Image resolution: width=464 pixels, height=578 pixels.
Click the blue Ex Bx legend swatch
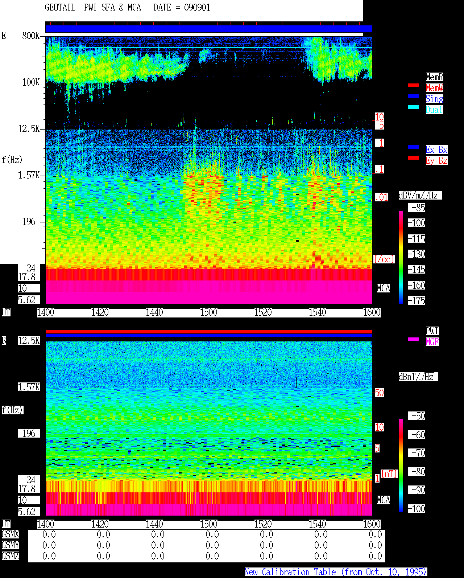(x=413, y=147)
